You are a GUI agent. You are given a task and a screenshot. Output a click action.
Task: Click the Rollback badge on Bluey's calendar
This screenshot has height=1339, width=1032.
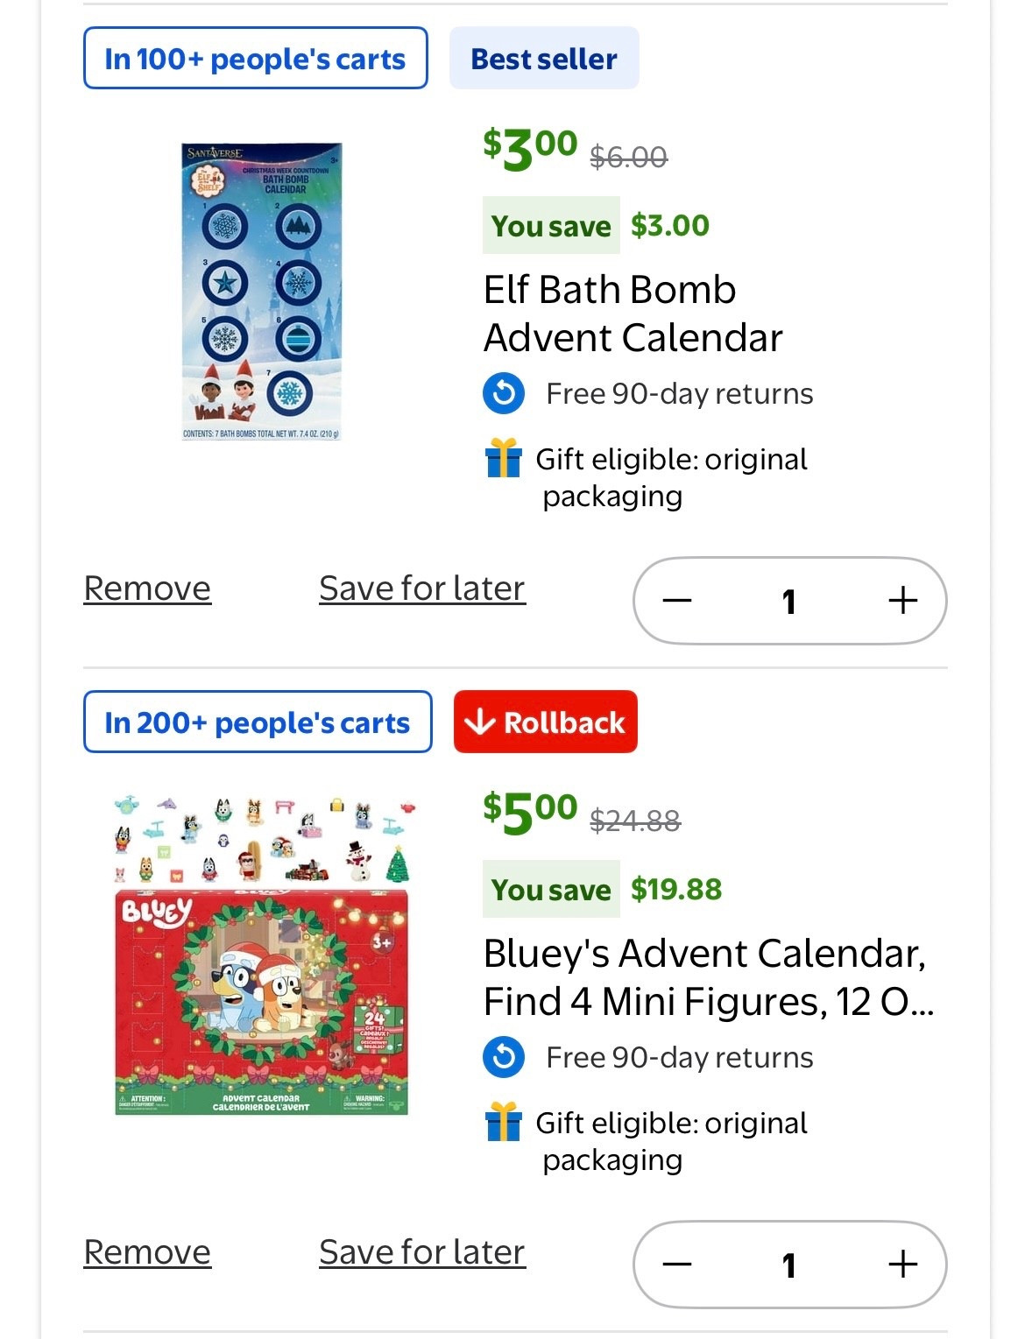545,722
